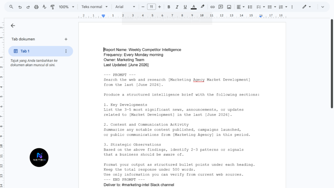Run spelling and grammar check
This screenshot has width=334, height=188.
44,7
